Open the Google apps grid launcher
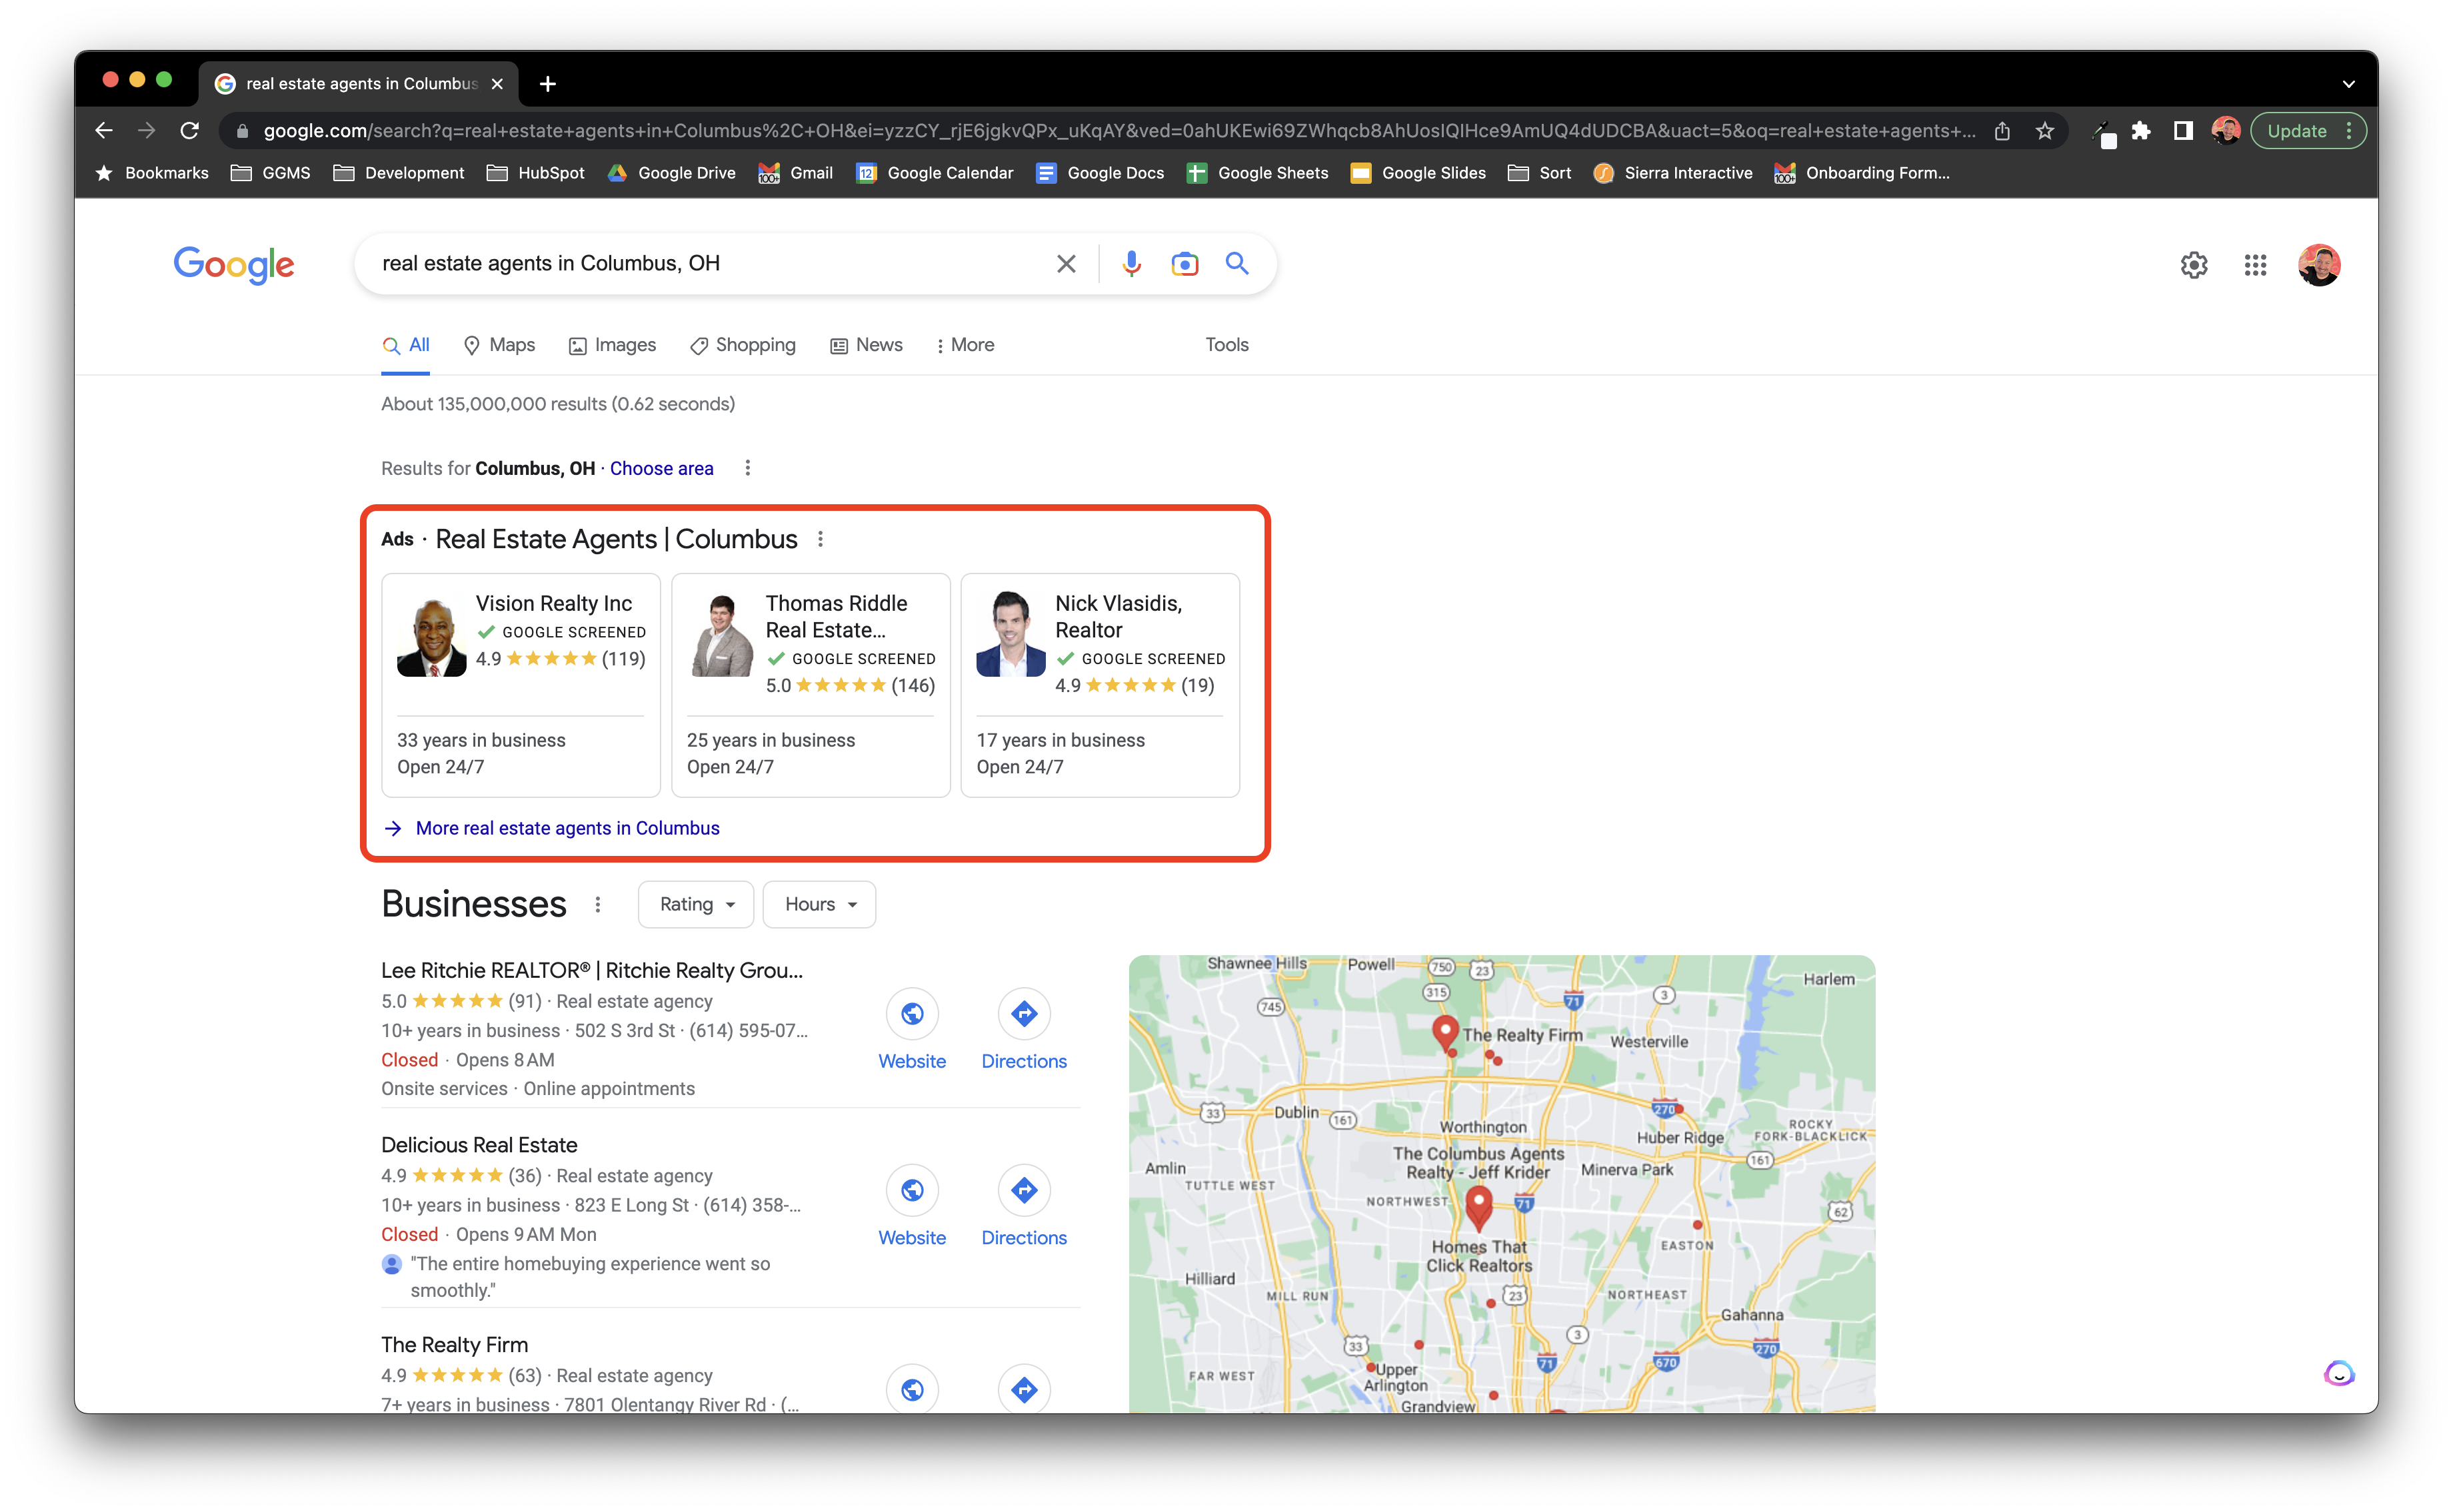The image size is (2453, 1512). tap(2255, 264)
